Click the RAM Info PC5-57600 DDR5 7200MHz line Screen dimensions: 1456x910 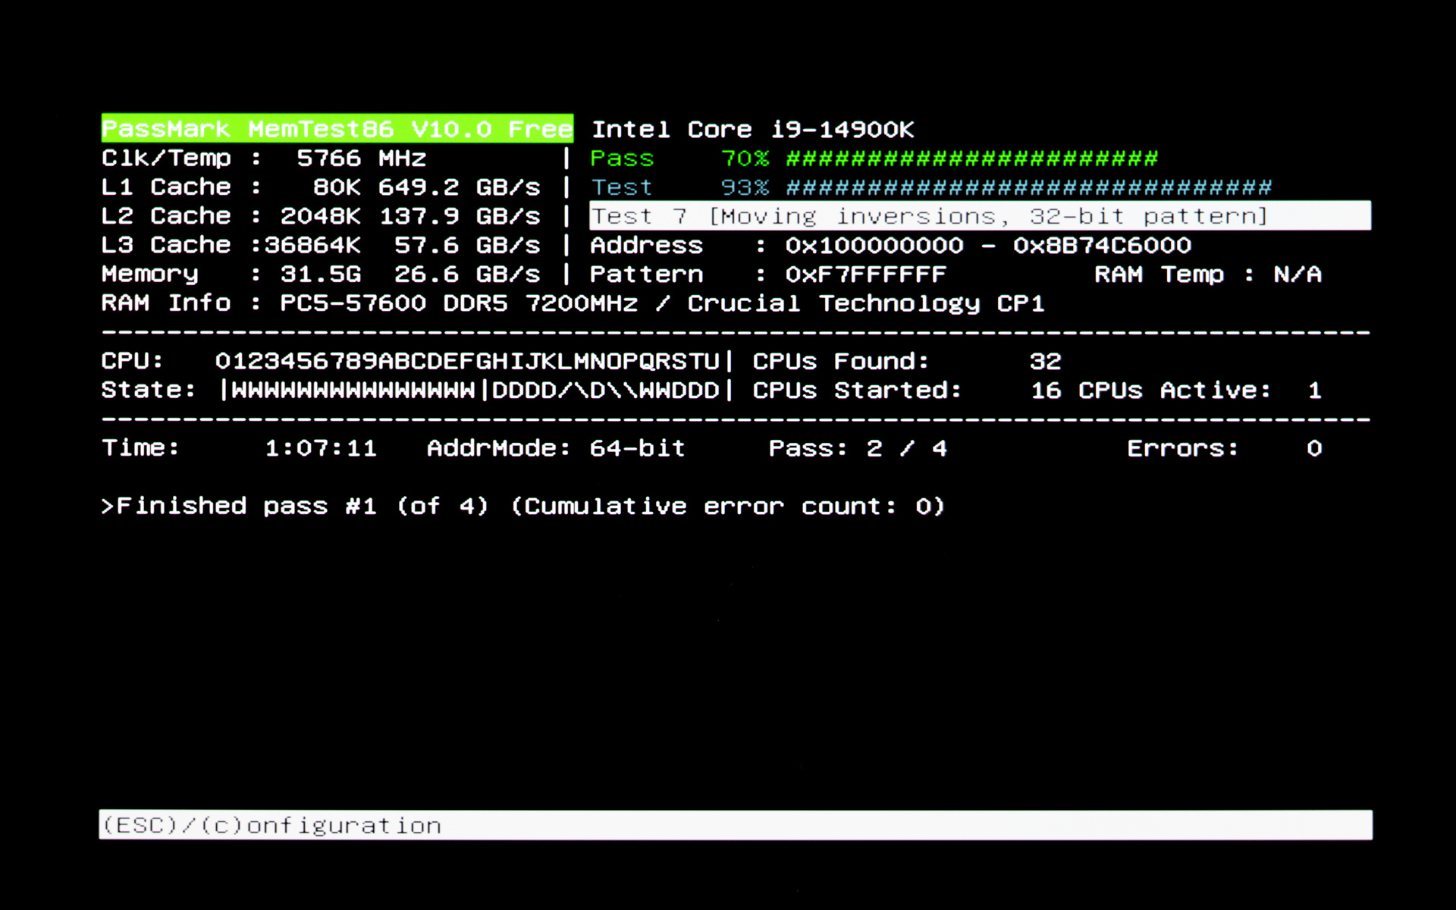pyautogui.click(x=573, y=303)
